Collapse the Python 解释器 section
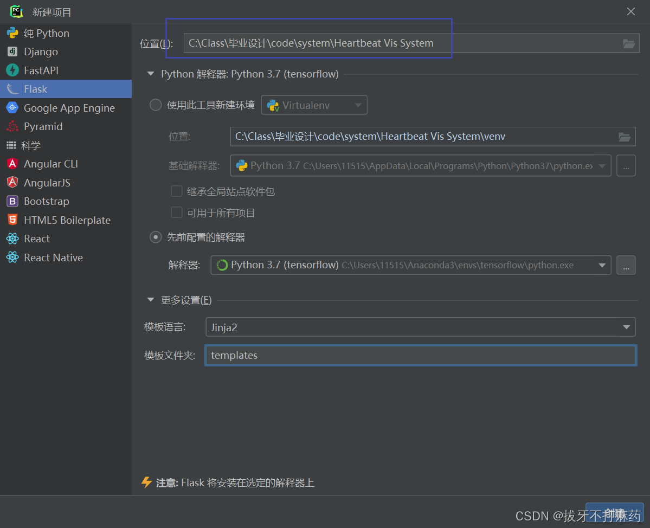 (151, 74)
